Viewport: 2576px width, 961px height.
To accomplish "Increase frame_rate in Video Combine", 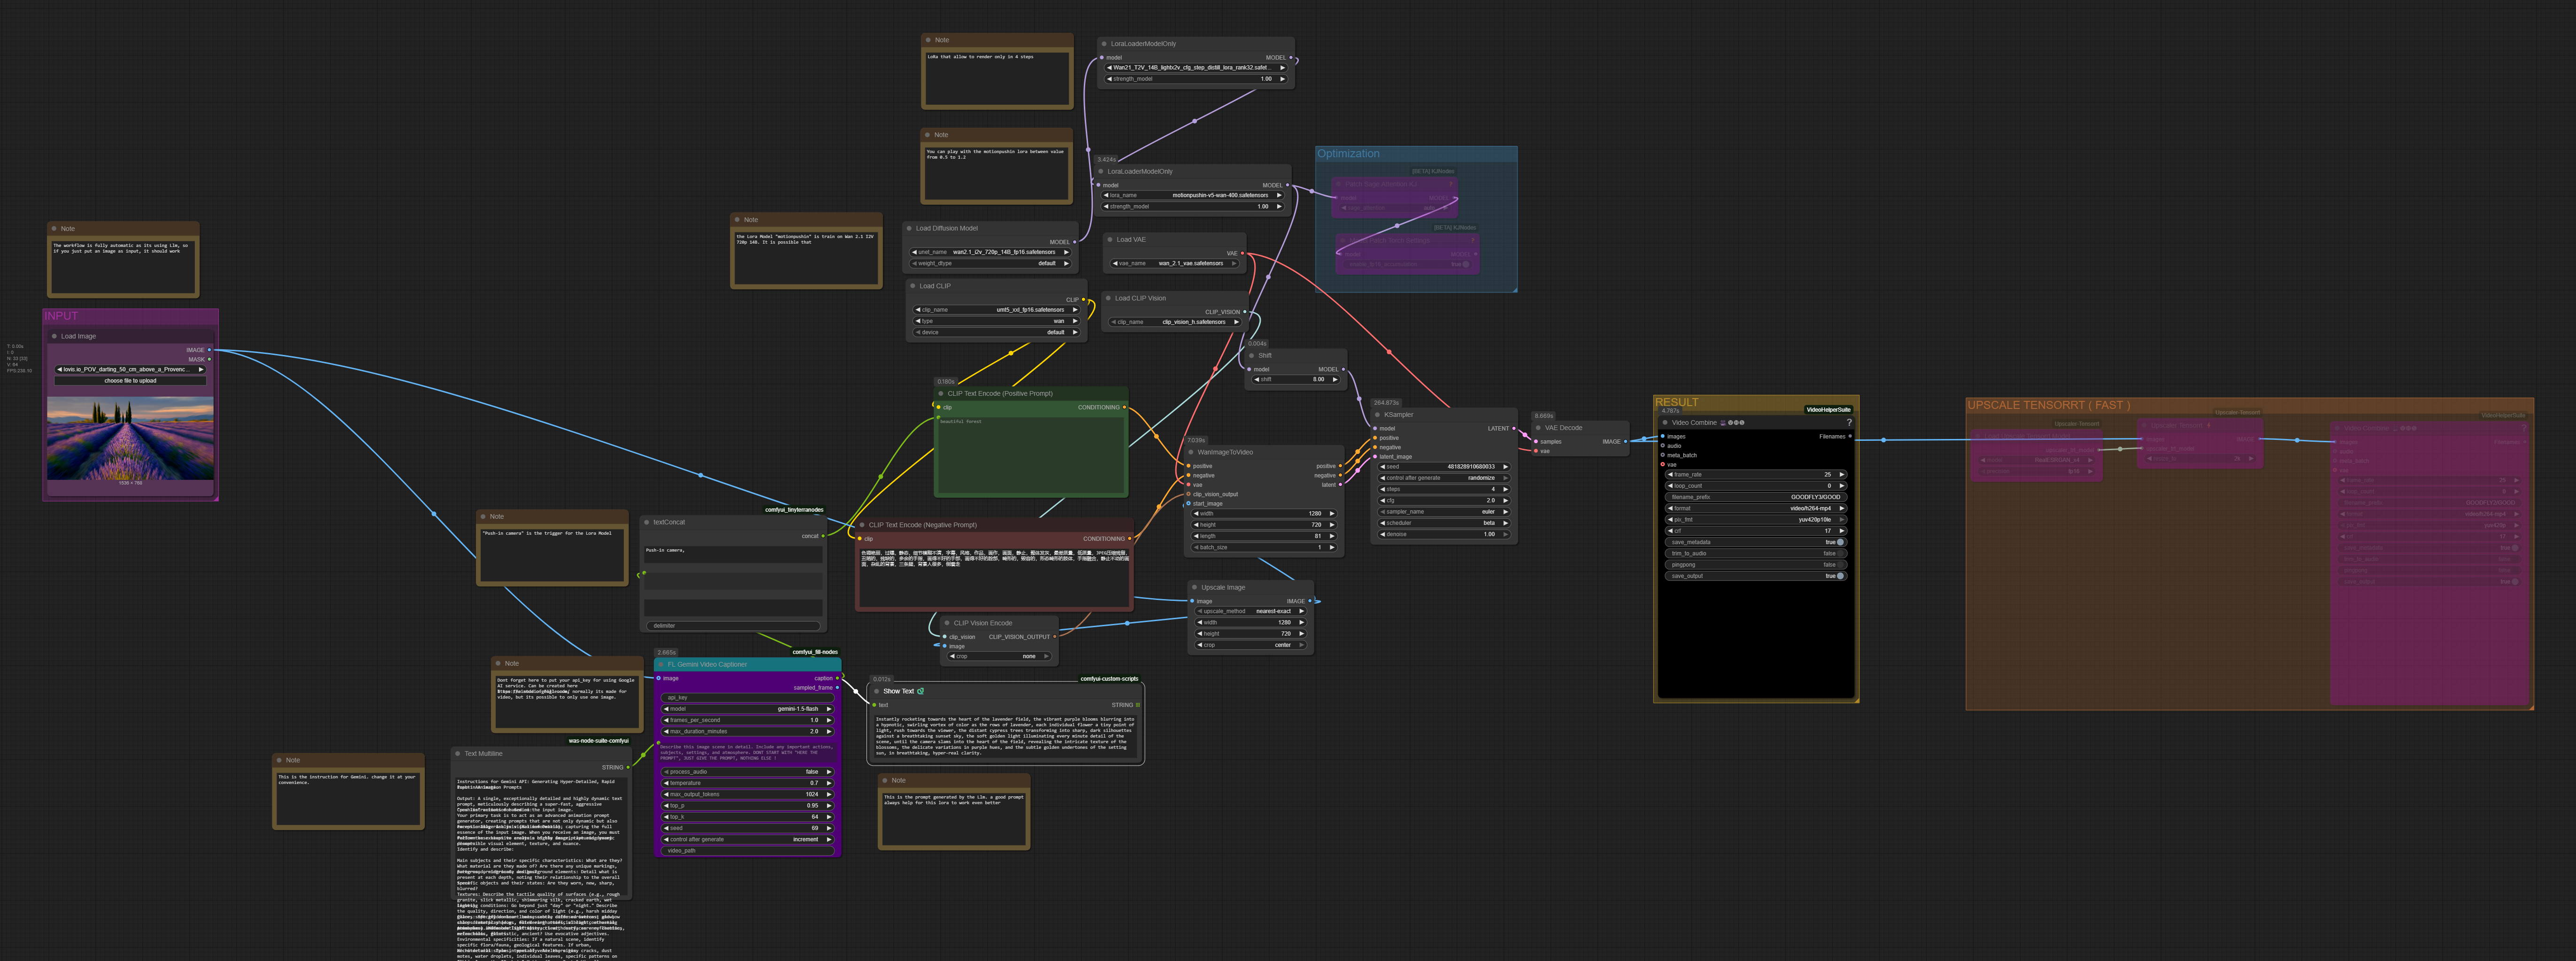I will [x=1841, y=475].
